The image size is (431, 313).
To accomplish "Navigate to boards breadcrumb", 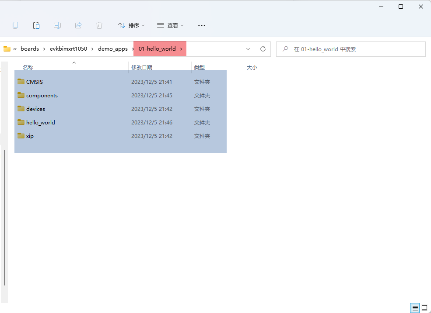I will pyautogui.click(x=30, y=49).
